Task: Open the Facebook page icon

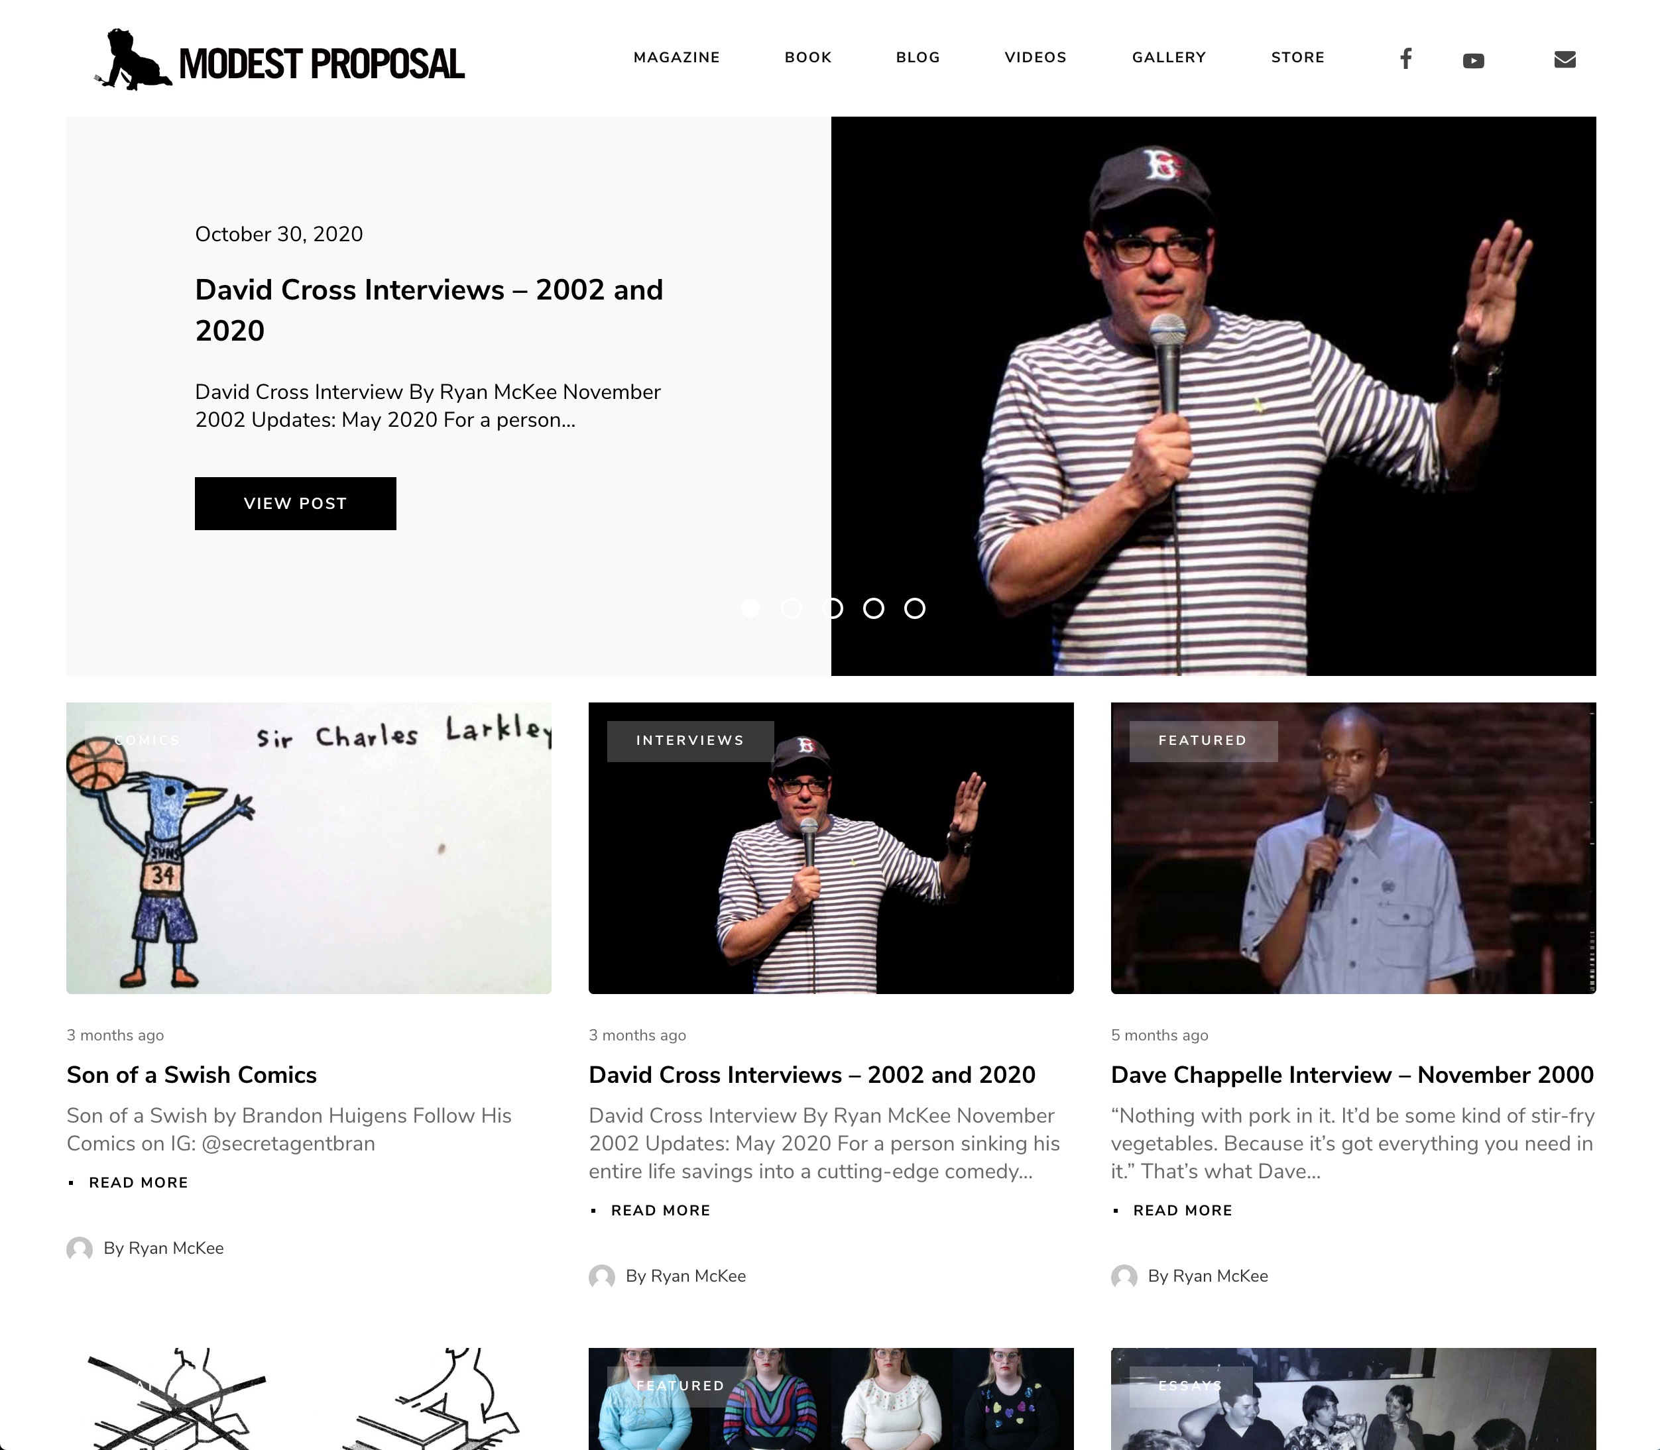Action: 1406,58
